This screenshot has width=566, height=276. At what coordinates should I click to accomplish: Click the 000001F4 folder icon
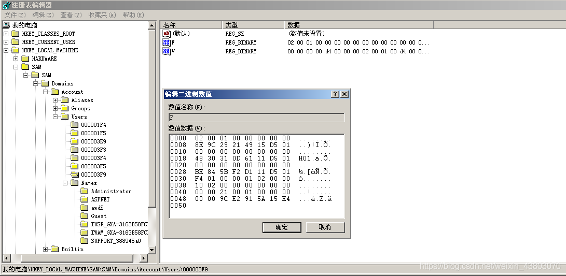click(x=74, y=125)
